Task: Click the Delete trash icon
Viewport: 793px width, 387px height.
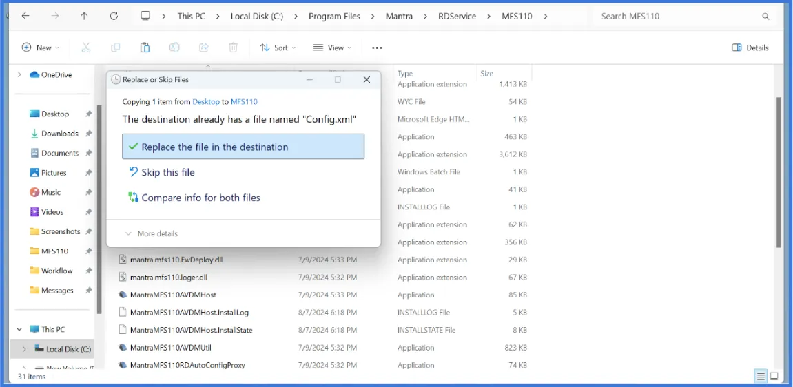Action: pos(233,48)
